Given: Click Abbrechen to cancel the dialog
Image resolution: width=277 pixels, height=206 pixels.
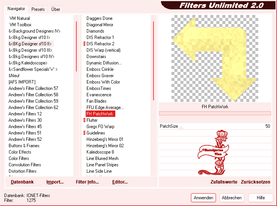Looking at the screenshot, I should 232,198.
